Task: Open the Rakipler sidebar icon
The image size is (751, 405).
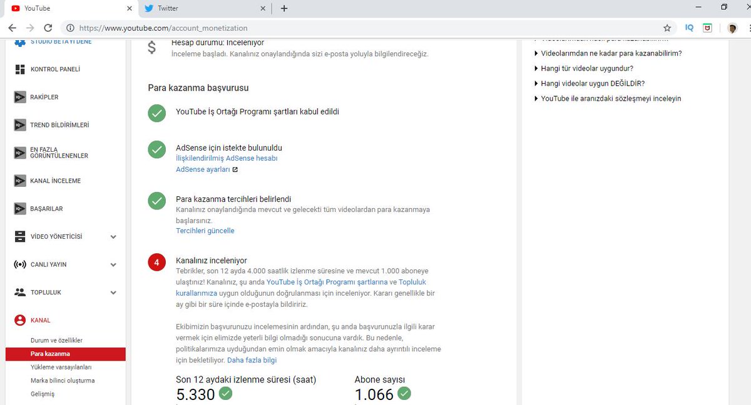Action: click(x=20, y=97)
